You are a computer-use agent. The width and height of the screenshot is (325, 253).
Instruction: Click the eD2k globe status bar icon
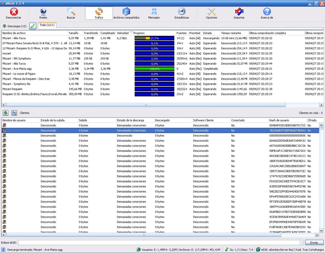tap(258, 250)
